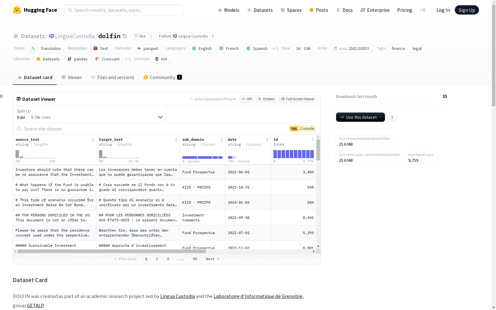
Task: Select the parquet format tag
Action: [148, 48]
